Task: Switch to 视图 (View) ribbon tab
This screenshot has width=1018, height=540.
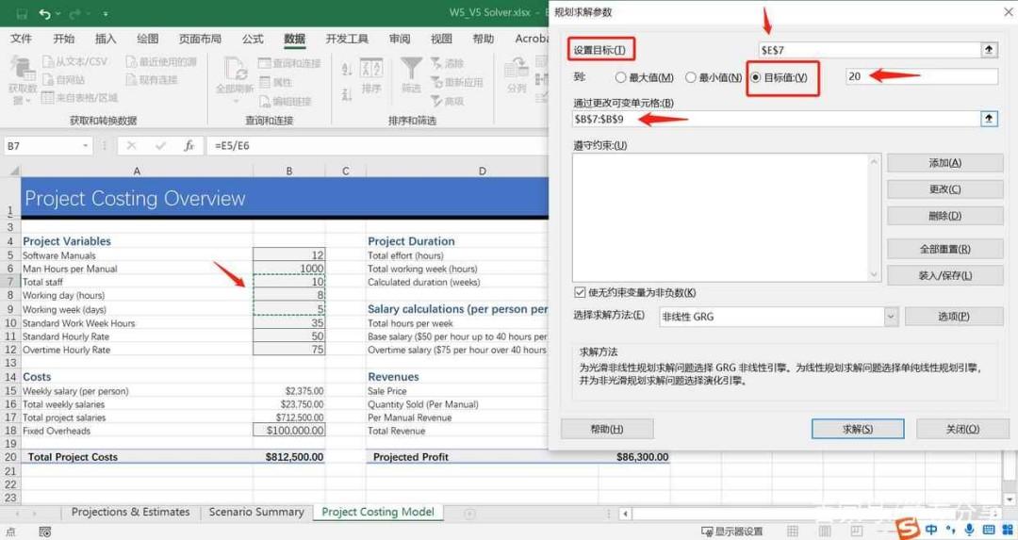Action: (x=441, y=39)
